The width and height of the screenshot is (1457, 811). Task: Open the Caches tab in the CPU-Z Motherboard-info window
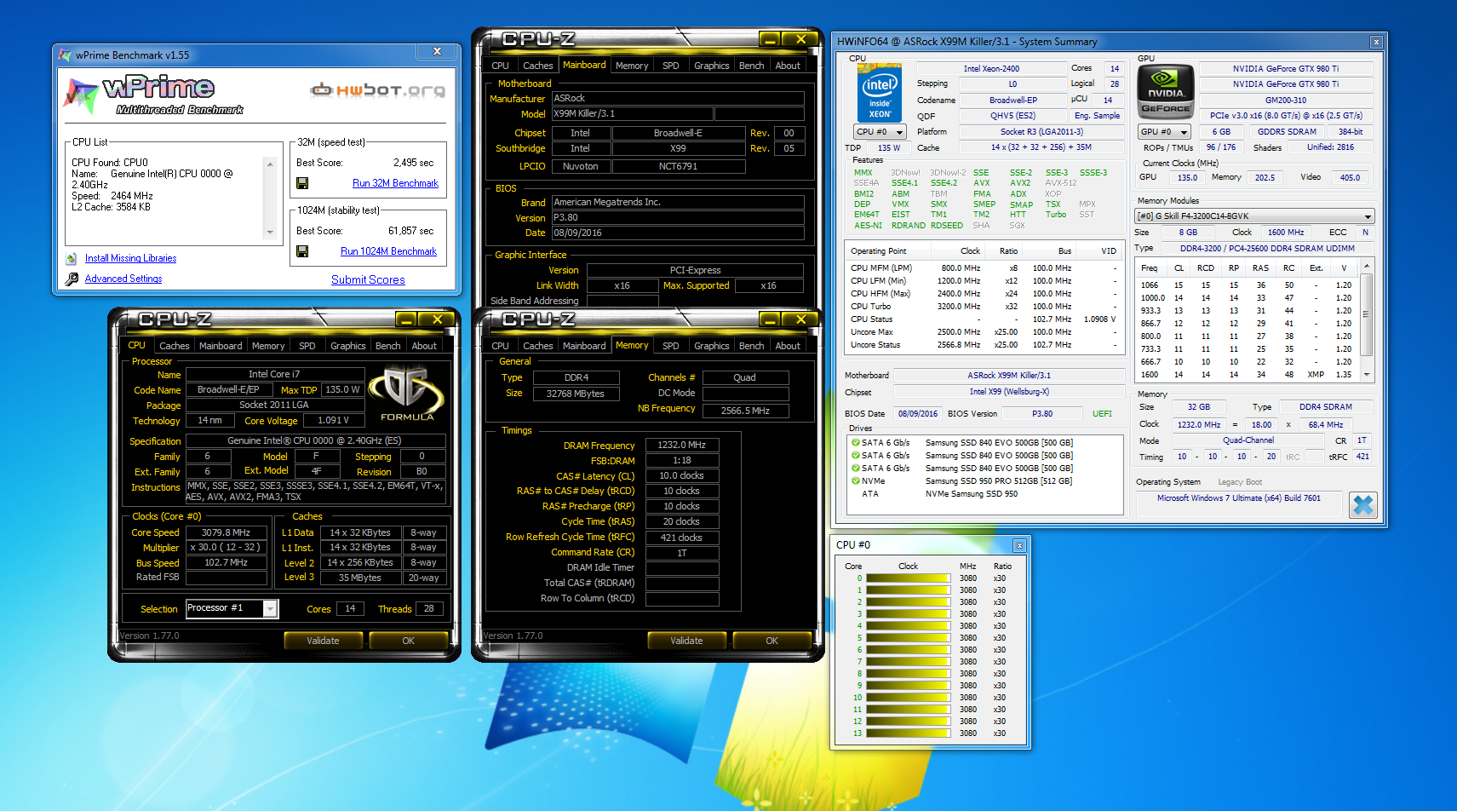537,66
